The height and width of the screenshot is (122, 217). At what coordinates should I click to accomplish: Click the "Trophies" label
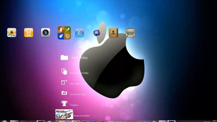pyautogui.click(x=74, y=105)
